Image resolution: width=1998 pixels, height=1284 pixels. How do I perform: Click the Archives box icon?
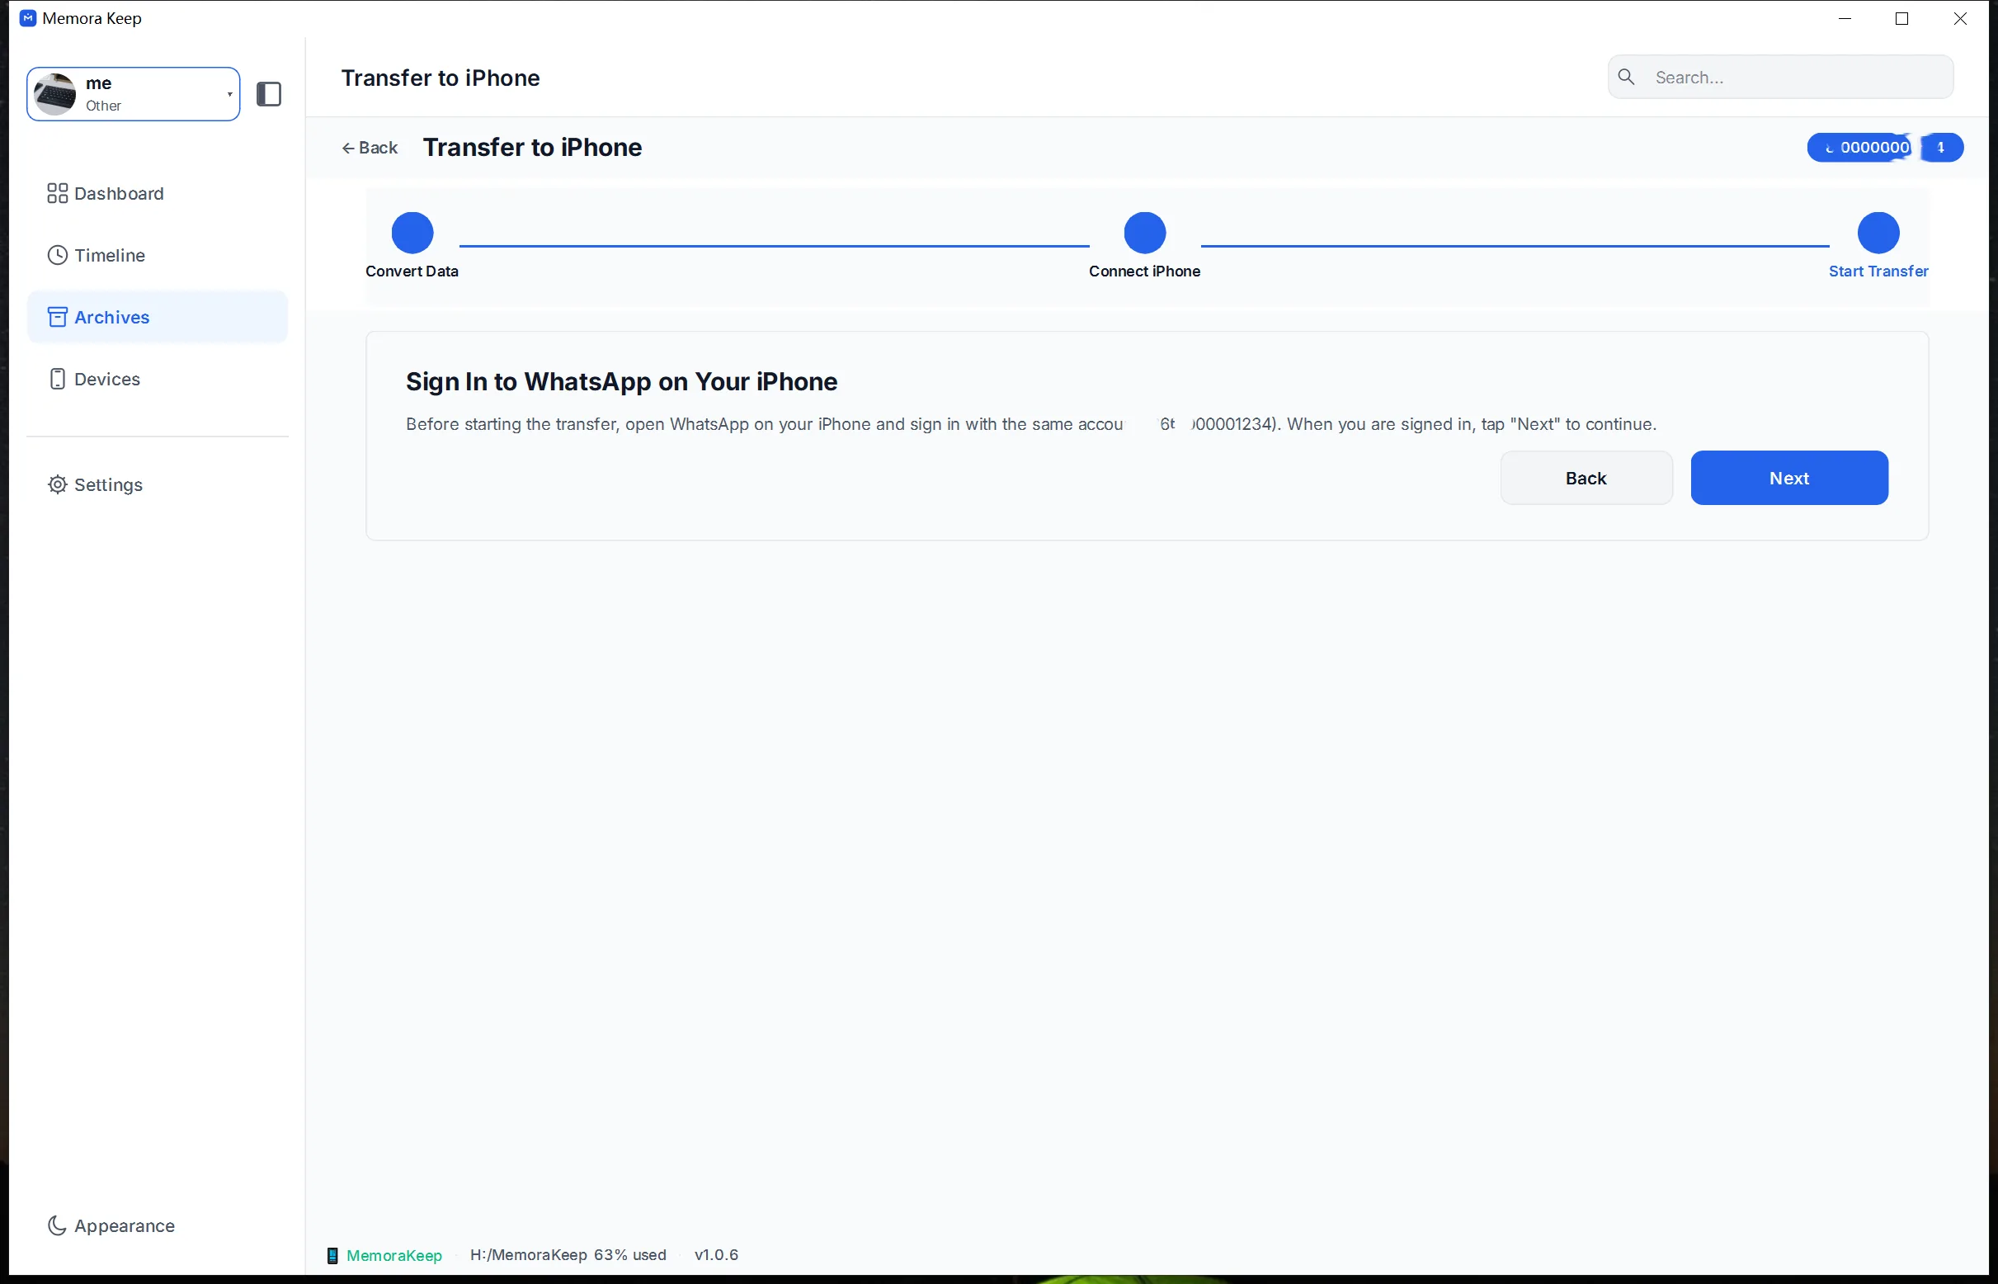coord(57,317)
